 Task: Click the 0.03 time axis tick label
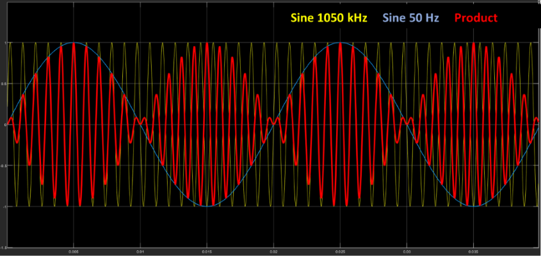click(407, 252)
